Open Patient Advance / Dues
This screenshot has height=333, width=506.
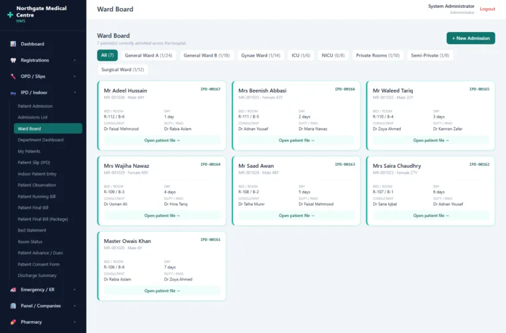pos(48,253)
